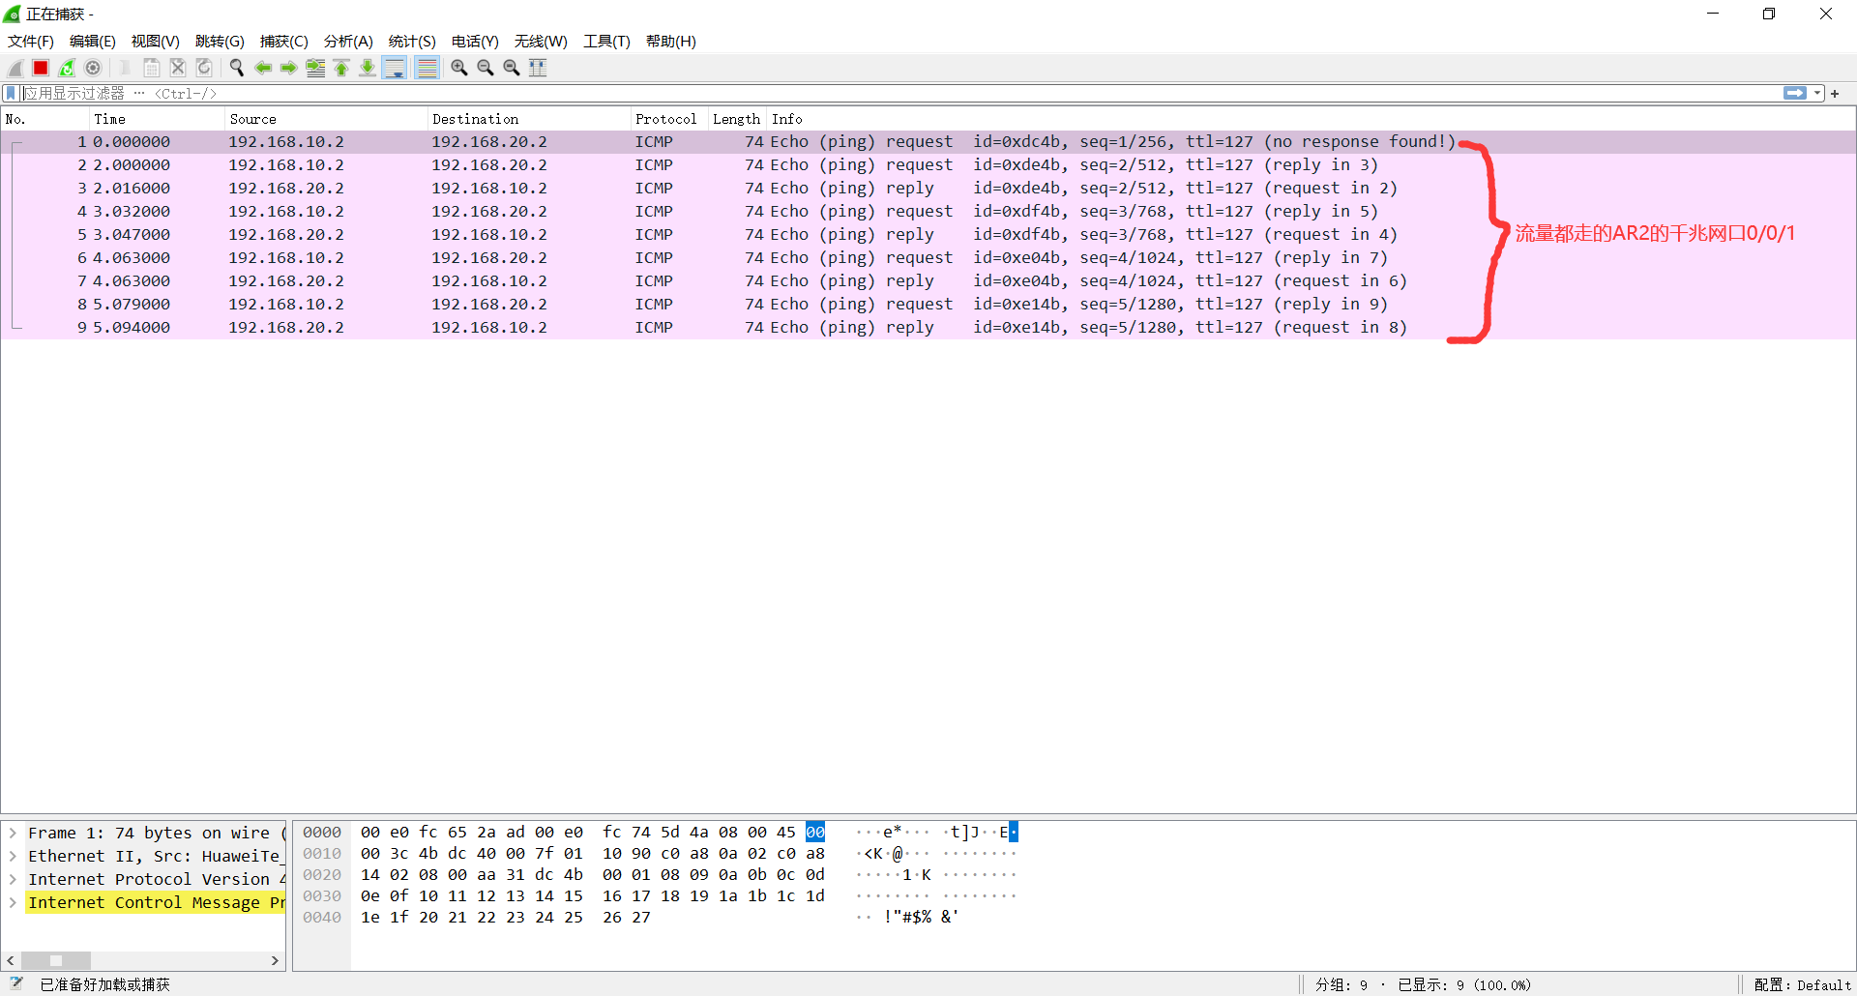The height and width of the screenshot is (996, 1857).
Task: Go forward to next packet arrow
Action: pyautogui.click(x=289, y=68)
